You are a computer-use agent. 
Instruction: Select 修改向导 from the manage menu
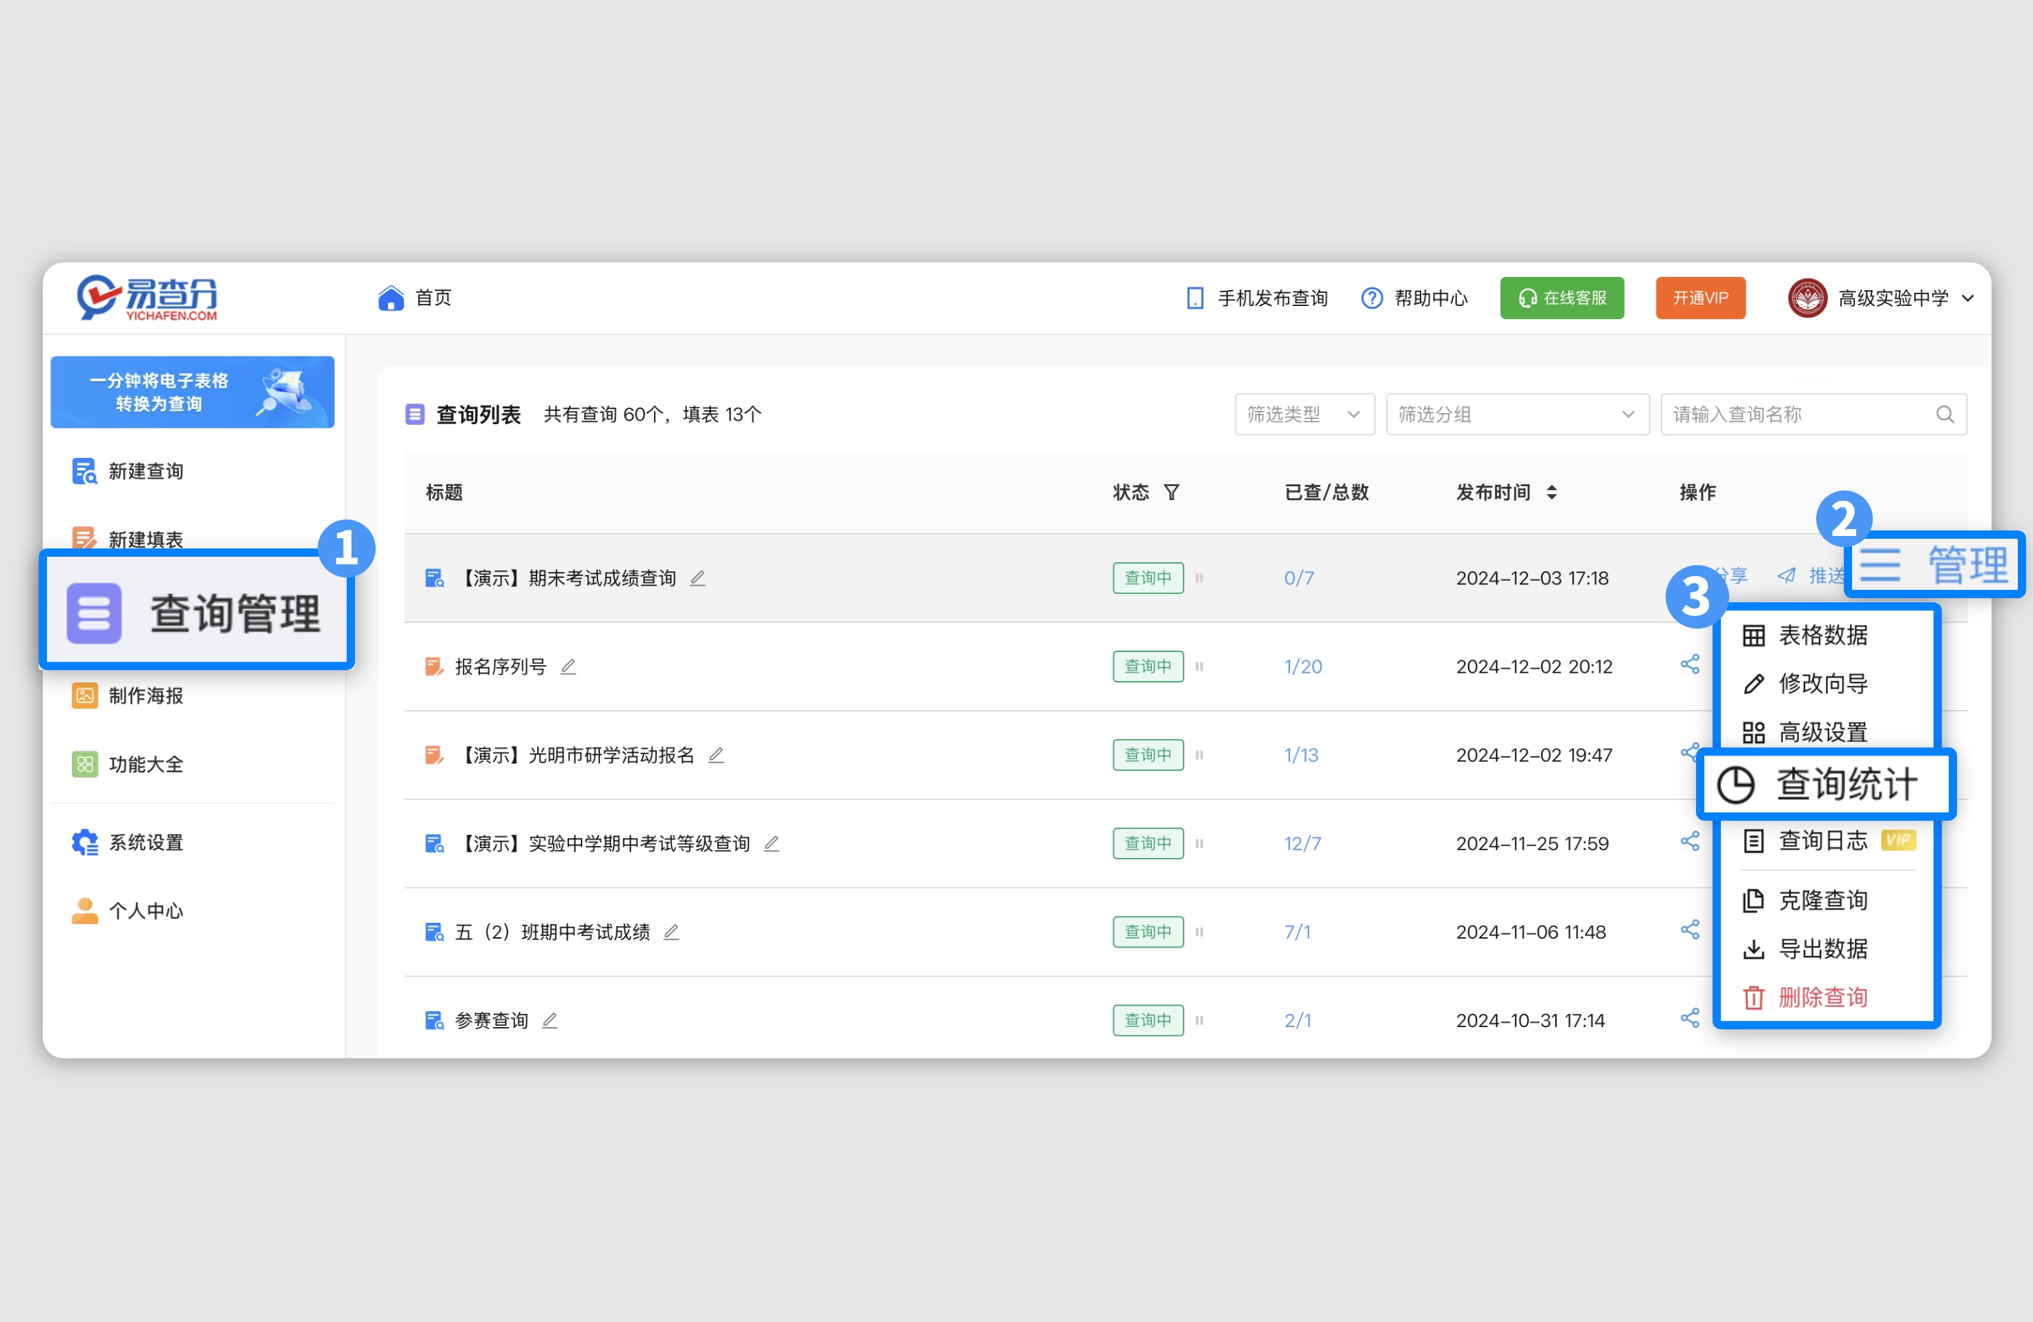pos(1805,684)
